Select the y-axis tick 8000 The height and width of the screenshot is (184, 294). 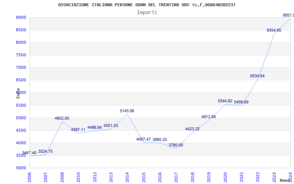point(21,42)
